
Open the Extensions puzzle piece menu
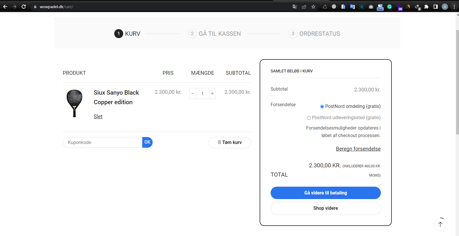tap(426, 7)
